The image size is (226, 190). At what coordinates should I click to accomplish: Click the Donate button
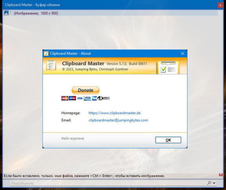pos(85,90)
